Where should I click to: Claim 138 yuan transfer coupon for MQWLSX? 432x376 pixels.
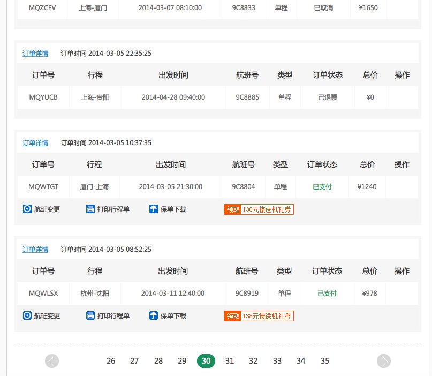coord(259,316)
